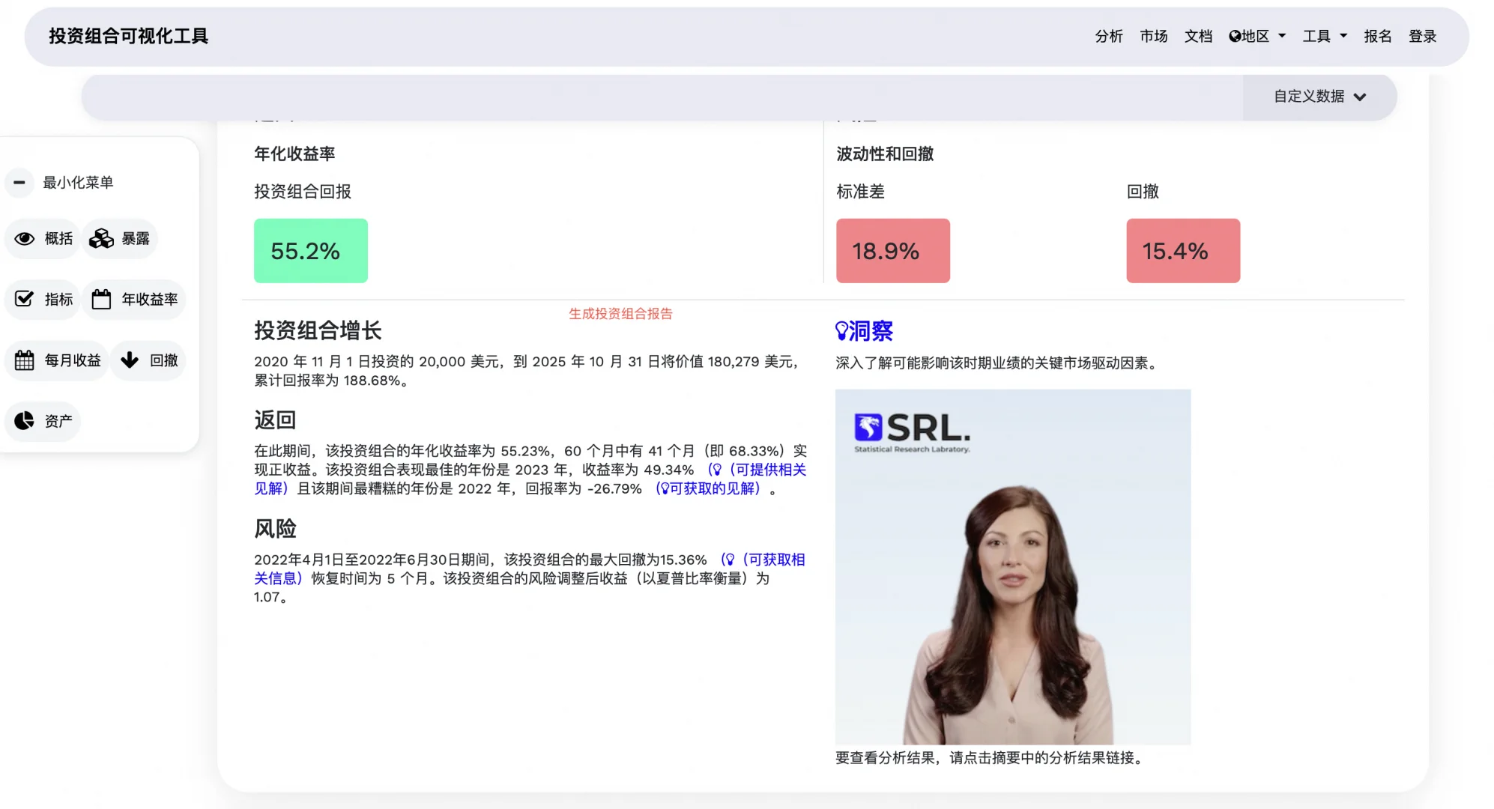Viewport: 1494px width, 809px height.
Task: Click the green 55.2% return indicator
Action: coord(310,250)
